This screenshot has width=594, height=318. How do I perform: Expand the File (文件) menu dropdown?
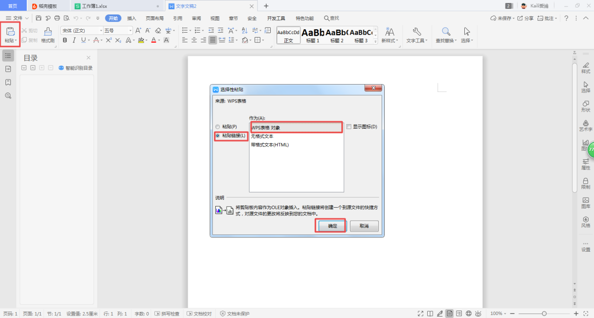[17, 18]
